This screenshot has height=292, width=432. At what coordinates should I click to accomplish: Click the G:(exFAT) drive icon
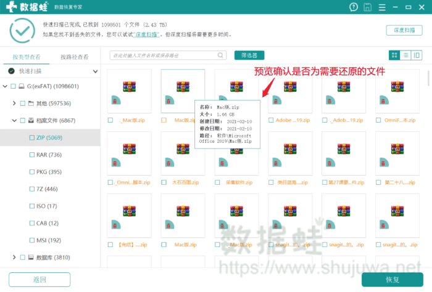pos(22,86)
